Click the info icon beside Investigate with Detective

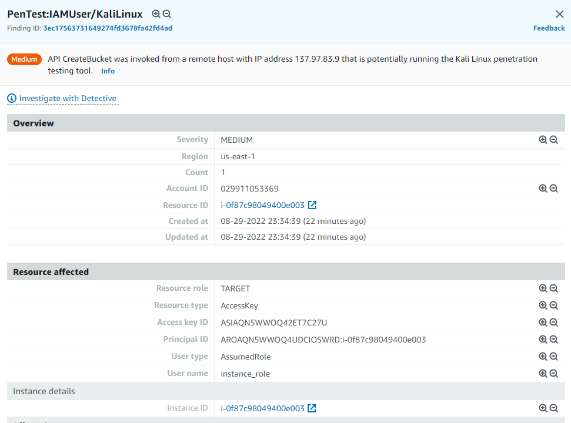pos(12,98)
